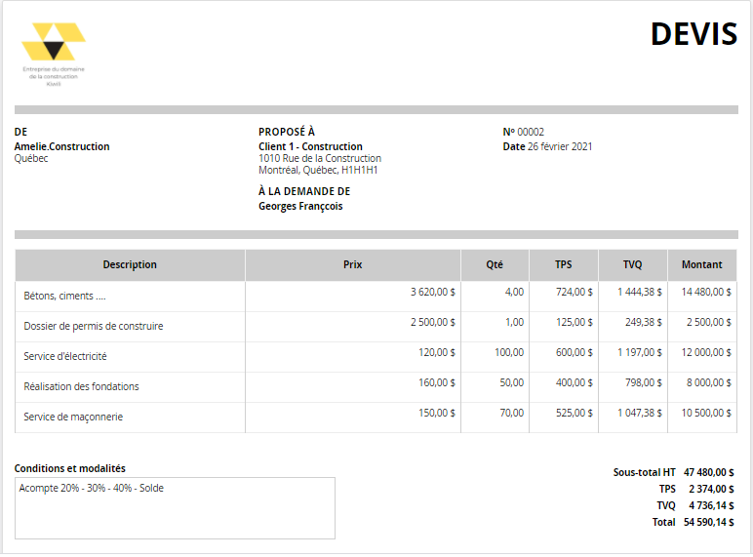Click the TPS column header
The width and height of the screenshot is (753, 557).
(x=564, y=264)
